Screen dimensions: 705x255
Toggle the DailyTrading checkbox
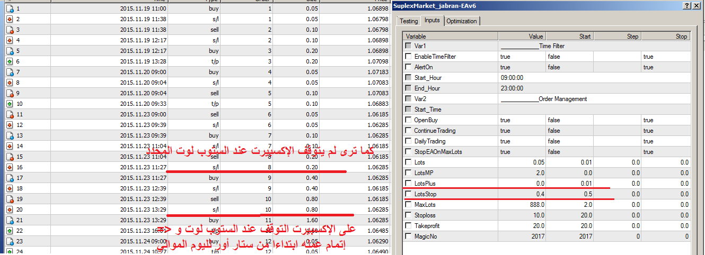408,141
